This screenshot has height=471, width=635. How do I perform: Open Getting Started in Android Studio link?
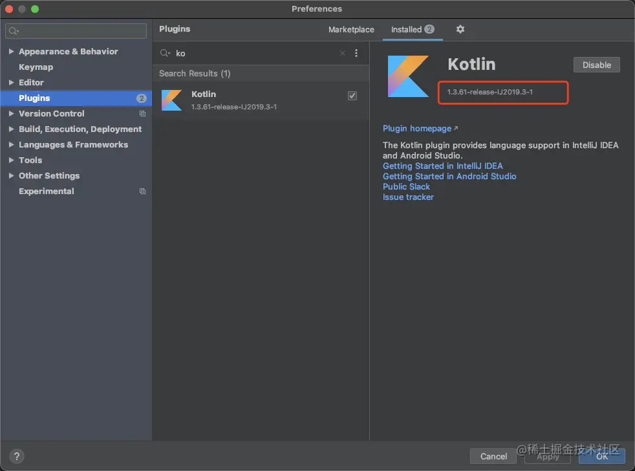[x=449, y=177]
